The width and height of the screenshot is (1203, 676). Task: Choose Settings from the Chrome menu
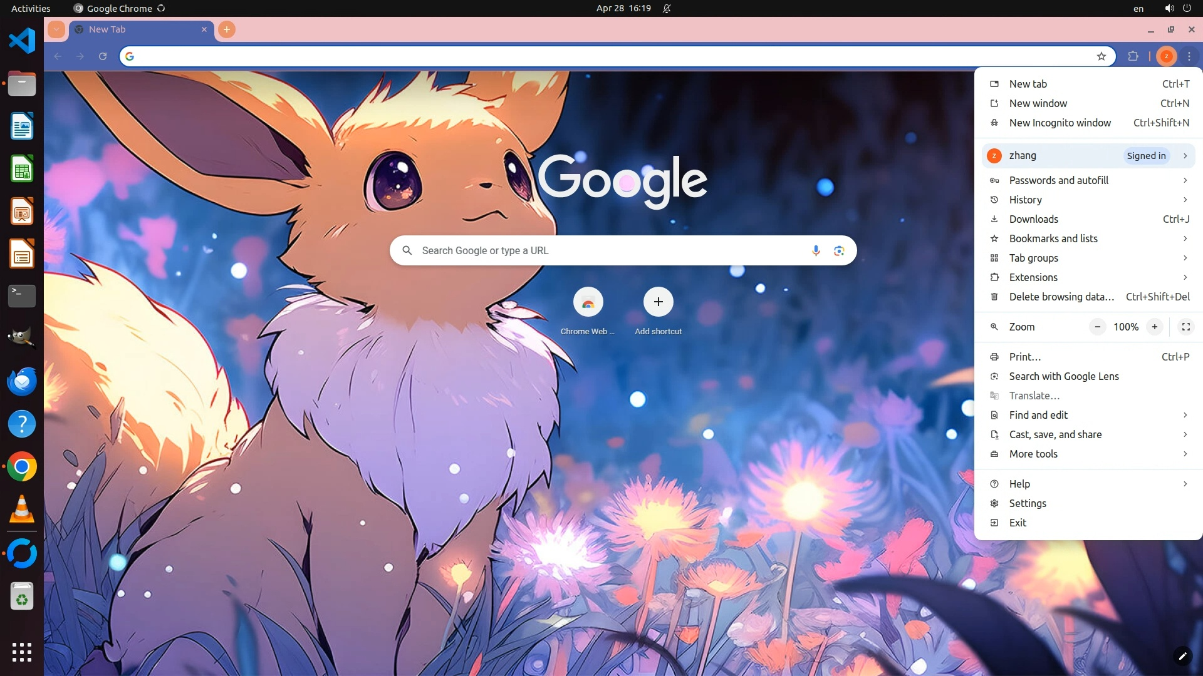(1028, 503)
